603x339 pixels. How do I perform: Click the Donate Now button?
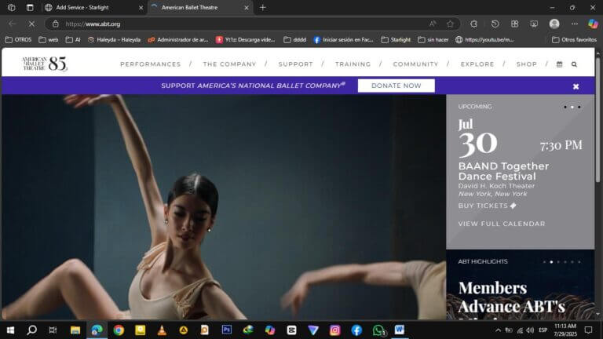[396, 86]
